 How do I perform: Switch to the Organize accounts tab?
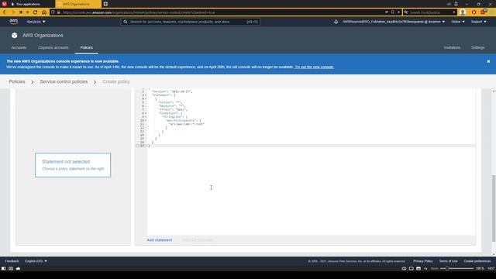[x=53, y=47]
